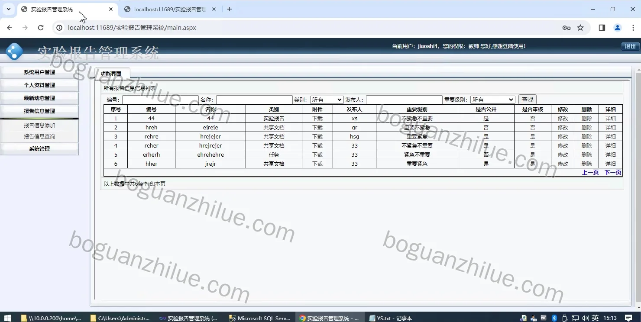
Task: Open the Chrome profile avatar
Action: click(618, 28)
